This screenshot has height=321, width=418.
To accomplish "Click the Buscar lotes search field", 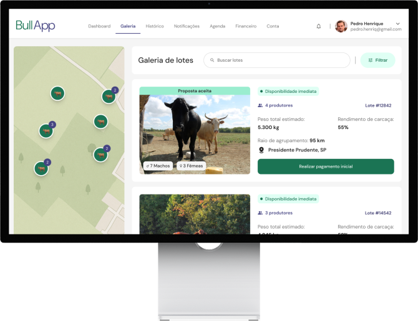I will tap(277, 60).
